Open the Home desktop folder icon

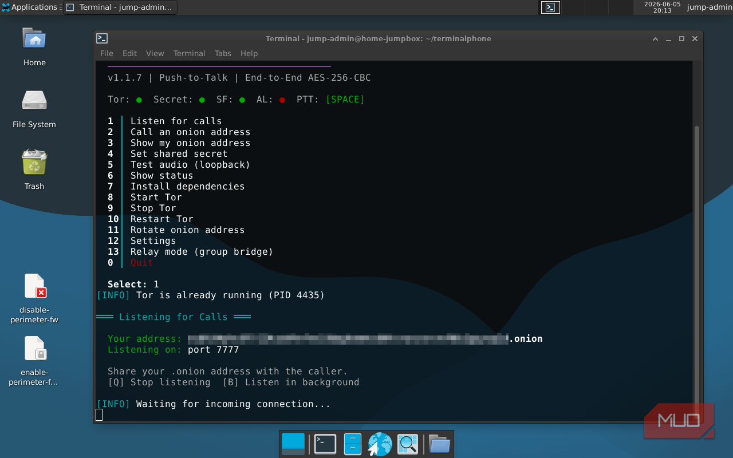(34, 47)
